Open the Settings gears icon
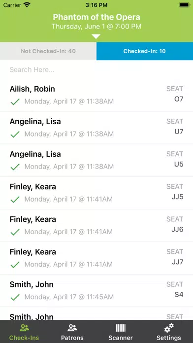Screen dimensions: 193x343 pos(169,328)
